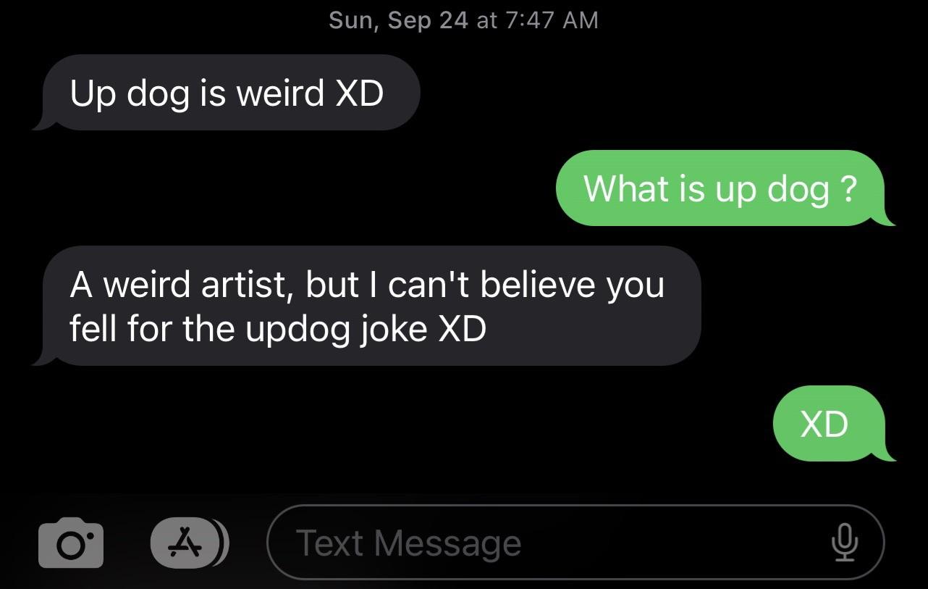Select the dark 'A weird artist' text bubble

[x=367, y=306]
